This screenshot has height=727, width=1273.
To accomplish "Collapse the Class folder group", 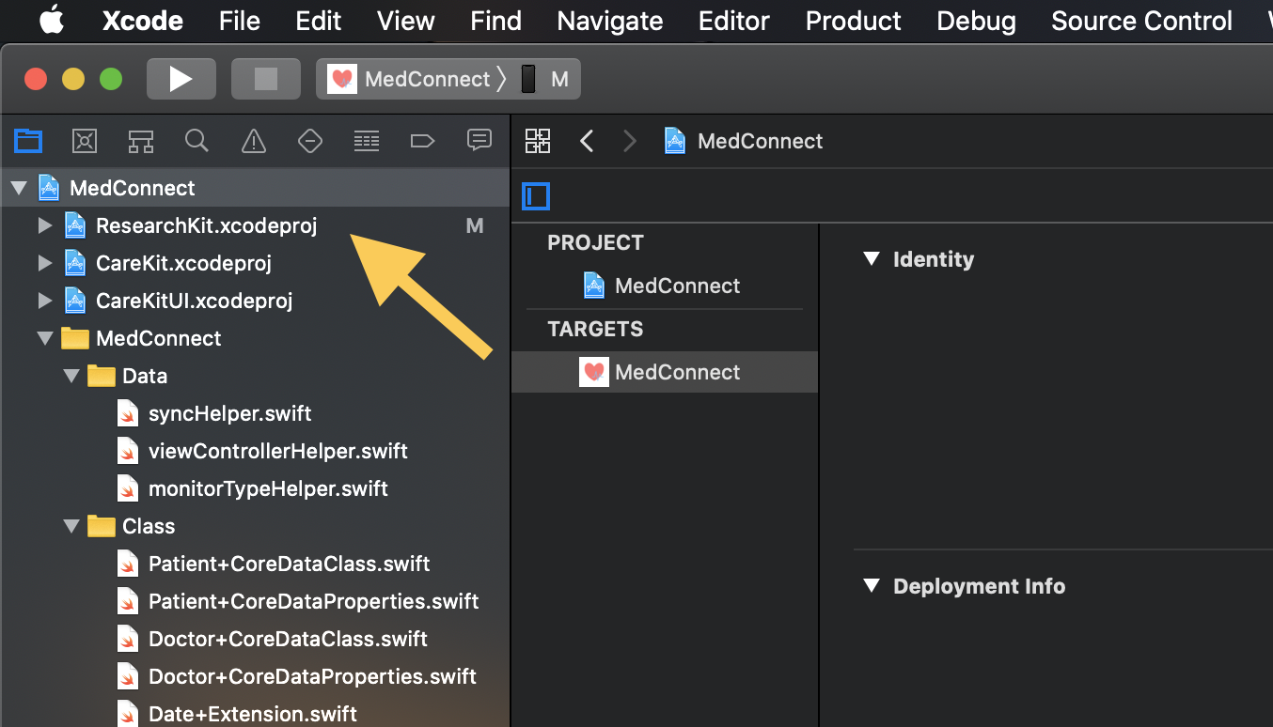I will [x=71, y=526].
